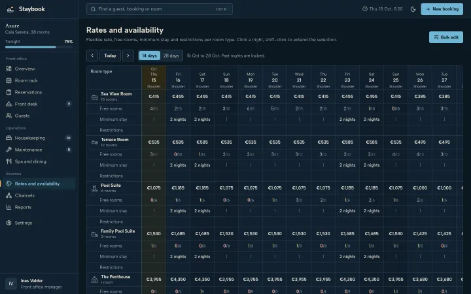Select Sea View Room minimum stay on Sat 17
The width and height of the screenshot is (471, 294).
point(202,120)
